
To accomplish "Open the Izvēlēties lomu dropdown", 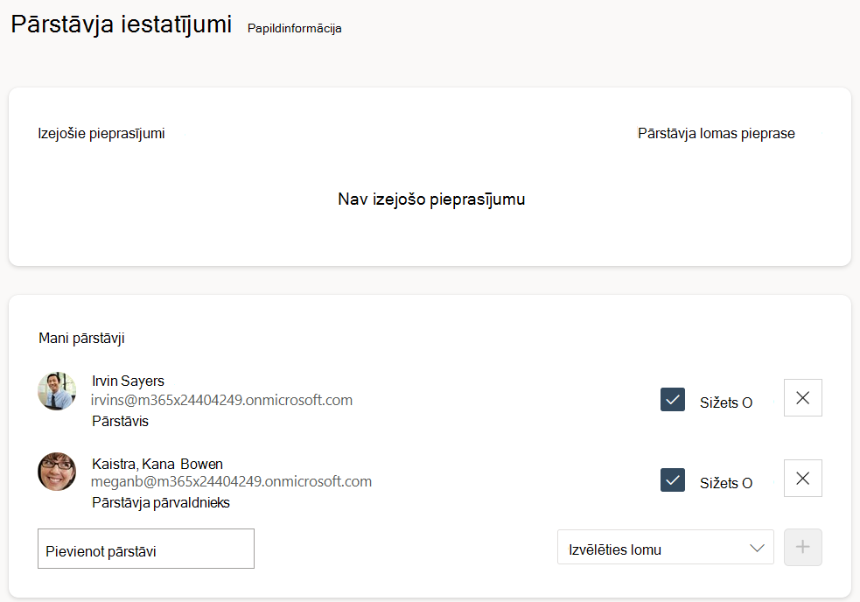I will point(665,547).
